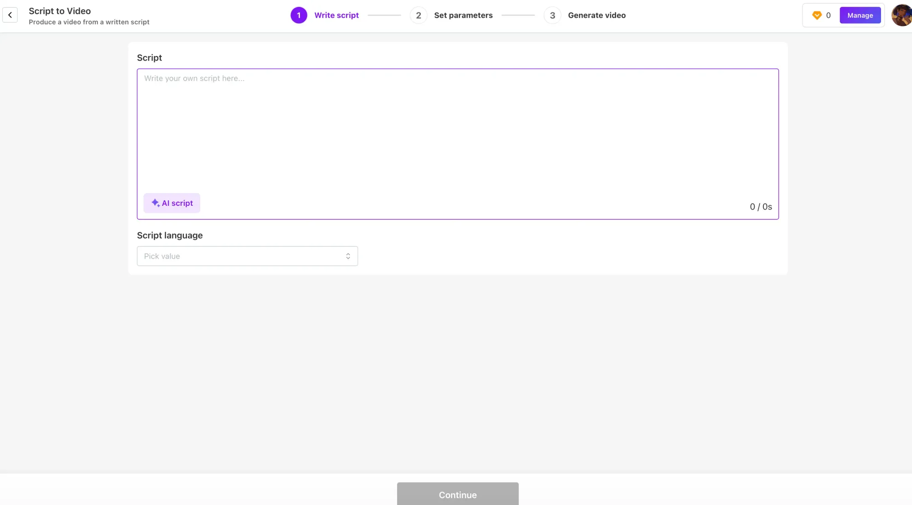Click the credits count 0
Image resolution: width=912 pixels, height=505 pixels.
pos(828,15)
